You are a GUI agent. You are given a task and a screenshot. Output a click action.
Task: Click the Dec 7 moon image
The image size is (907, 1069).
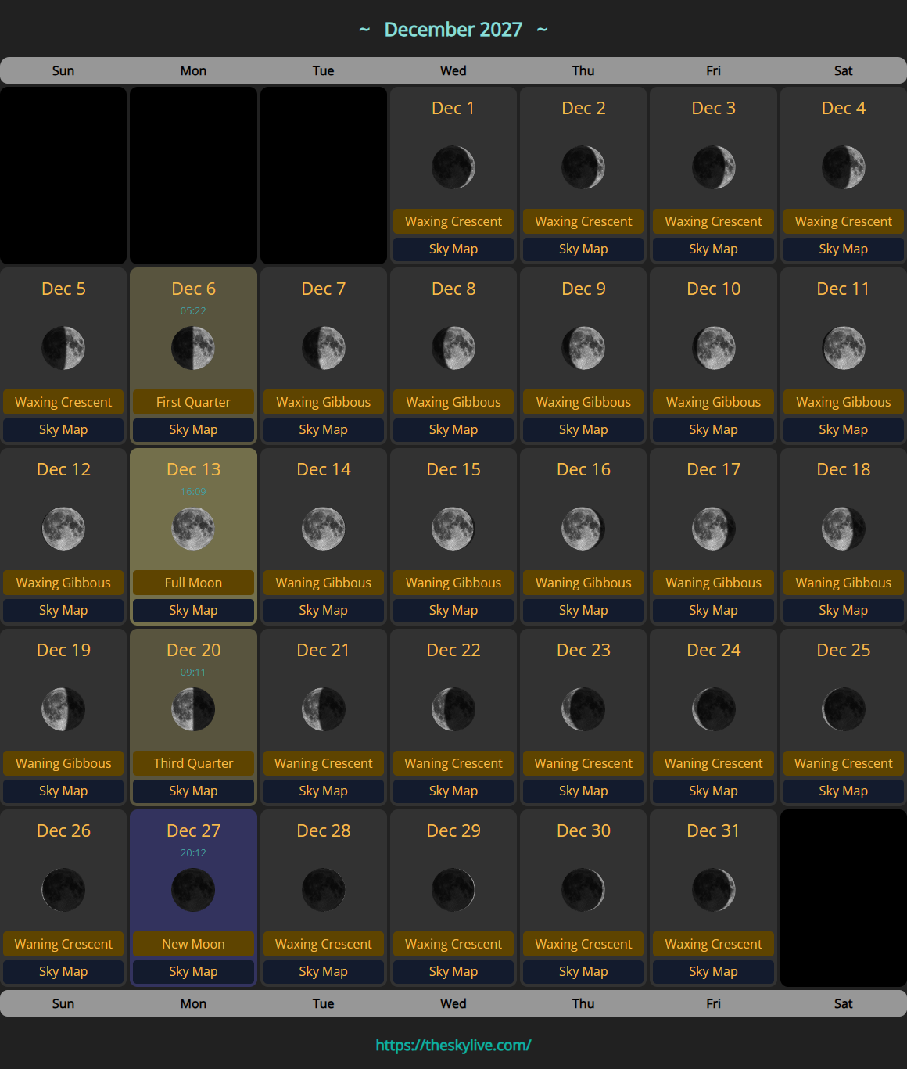[324, 348]
